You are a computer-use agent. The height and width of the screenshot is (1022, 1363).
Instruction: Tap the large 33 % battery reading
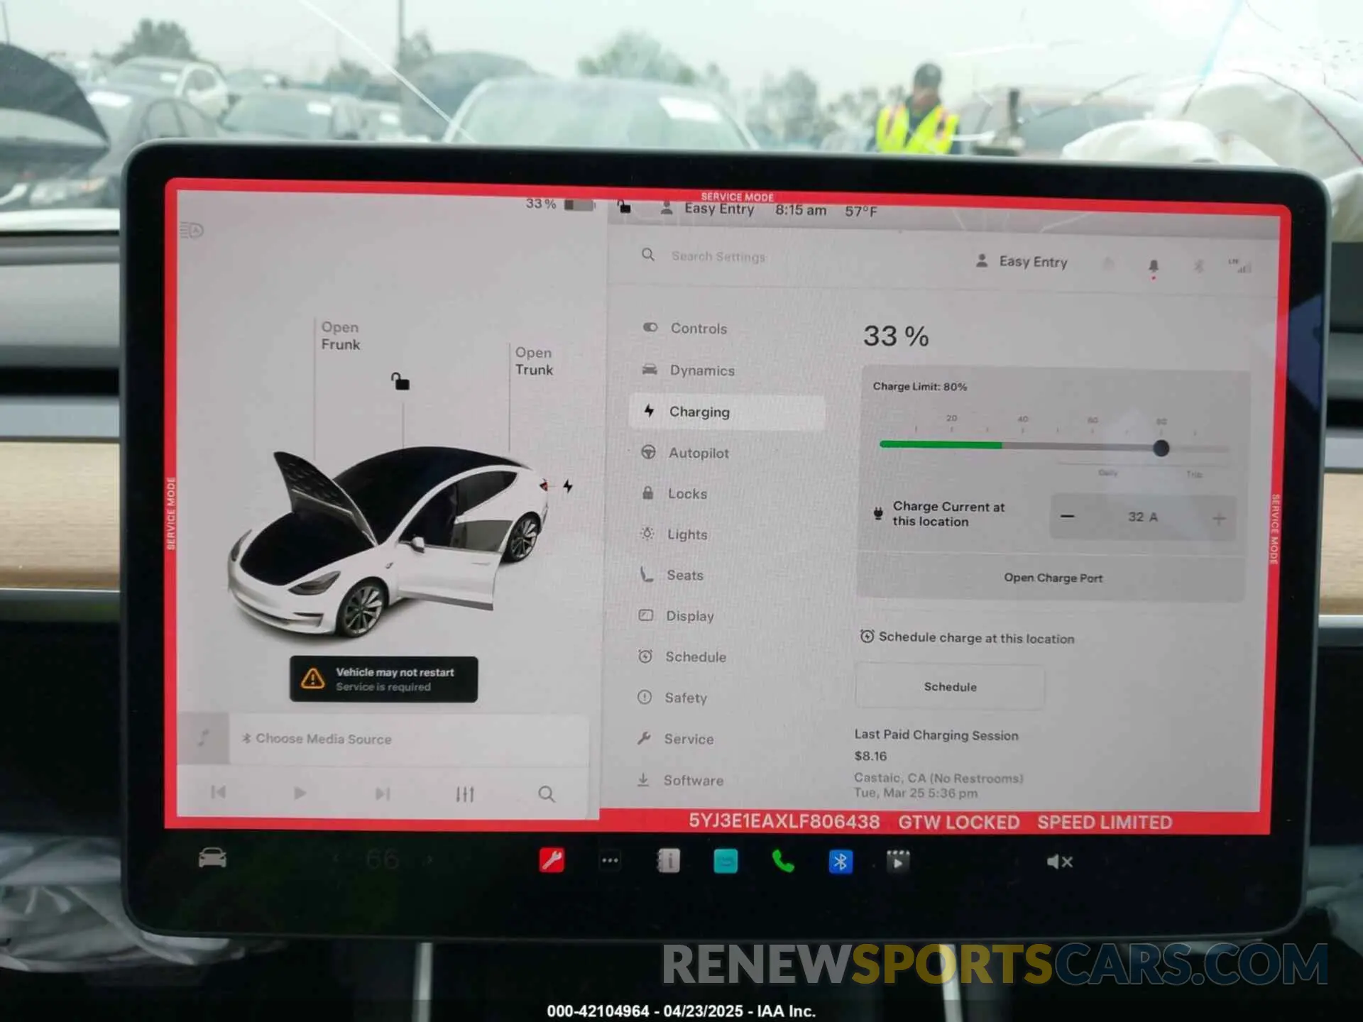896,336
